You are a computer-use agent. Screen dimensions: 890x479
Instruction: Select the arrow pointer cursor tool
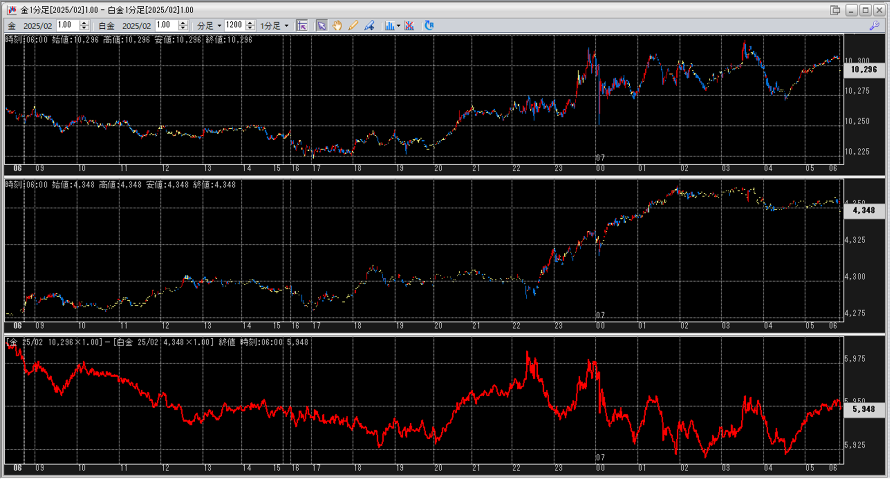point(321,26)
